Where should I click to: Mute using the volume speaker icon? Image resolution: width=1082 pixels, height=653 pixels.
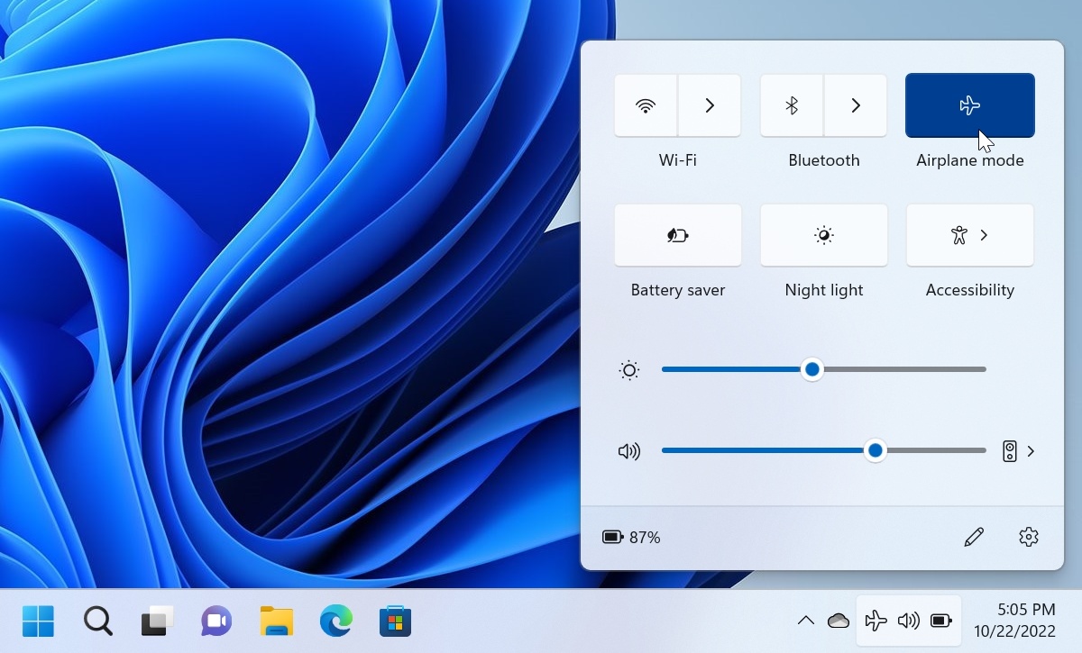[628, 451]
